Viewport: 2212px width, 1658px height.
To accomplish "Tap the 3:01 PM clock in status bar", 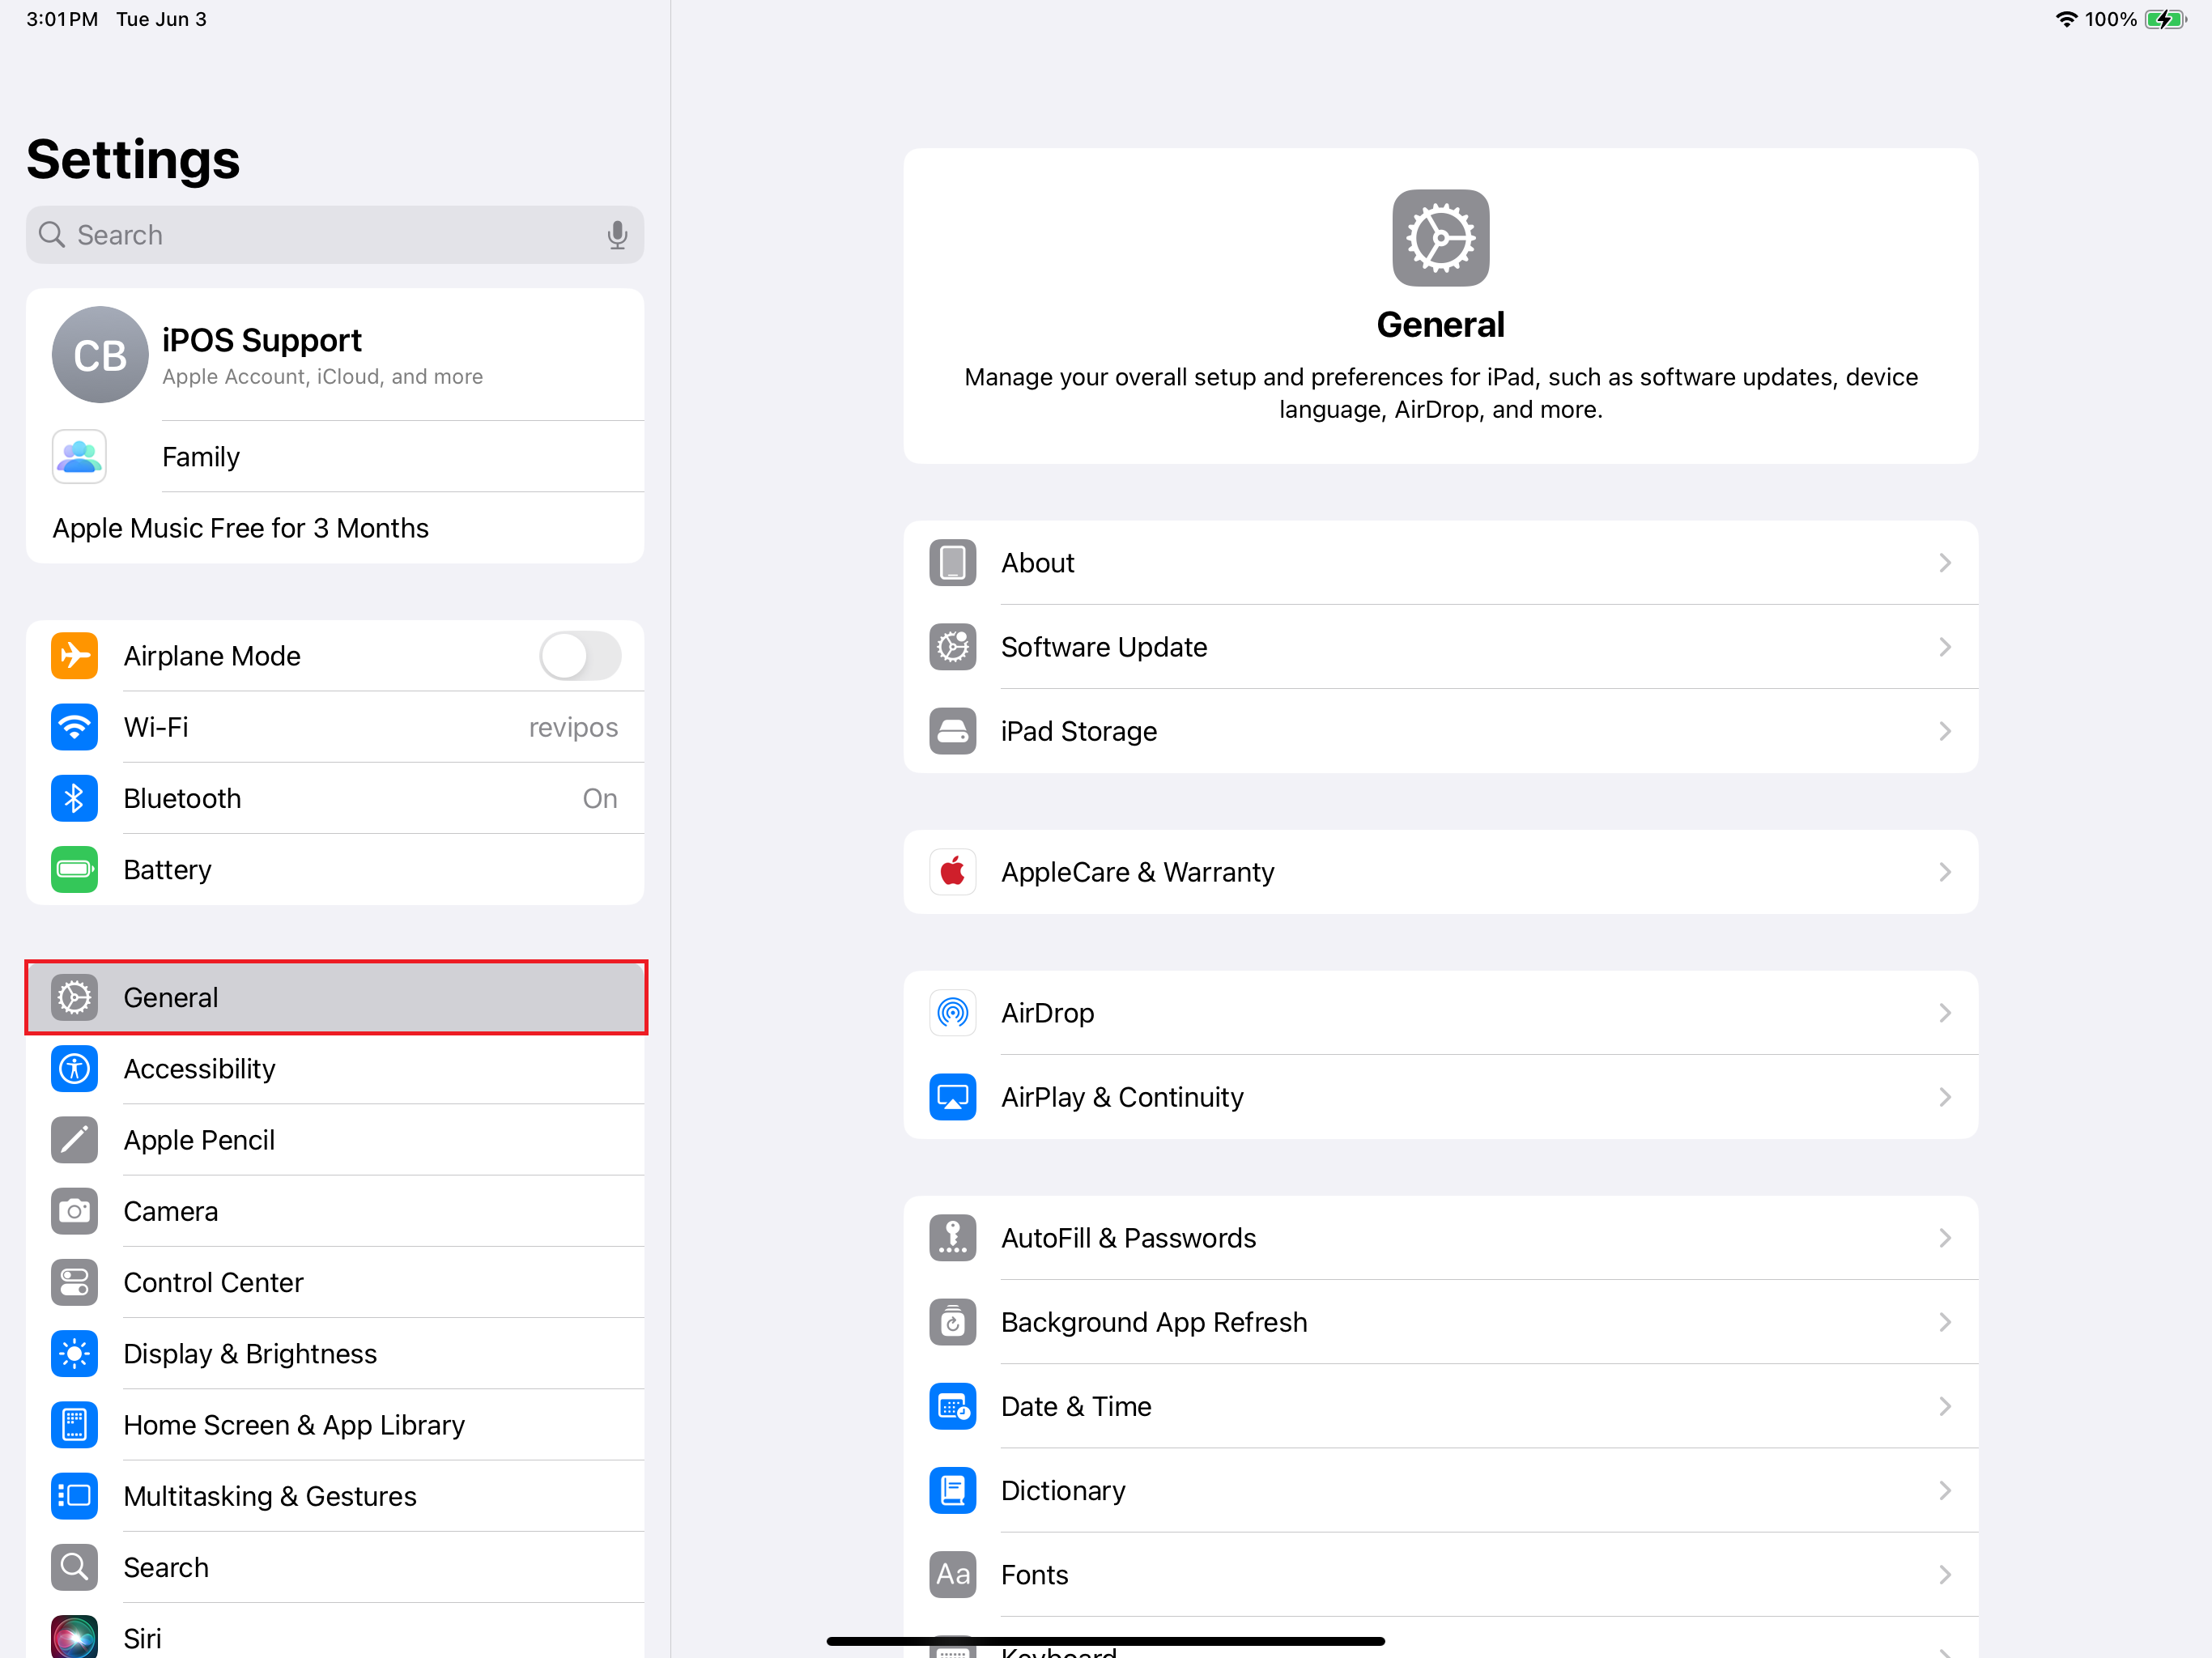I will click(x=62, y=19).
